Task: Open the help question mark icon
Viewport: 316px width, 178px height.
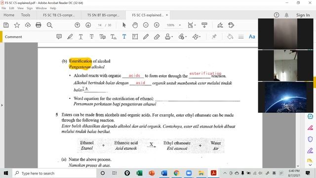Action: (x=276, y=15)
